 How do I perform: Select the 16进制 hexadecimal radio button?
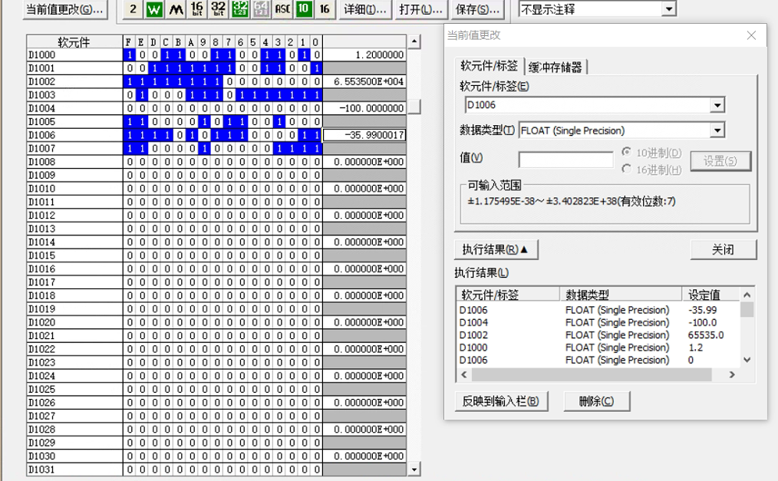click(x=627, y=170)
